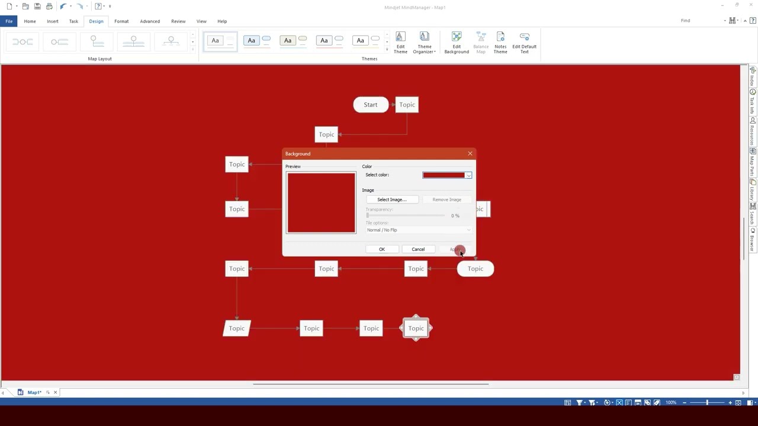Click the filter funnel icon in status bar
The width and height of the screenshot is (758, 426).
point(580,403)
